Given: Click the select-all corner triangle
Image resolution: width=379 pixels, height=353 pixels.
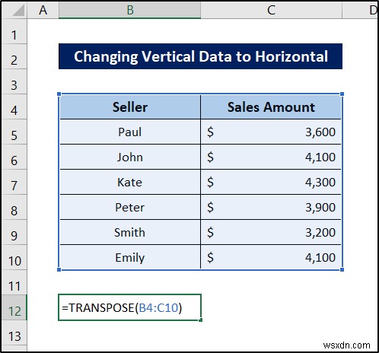Looking at the screenshot, I should (18, 10).
